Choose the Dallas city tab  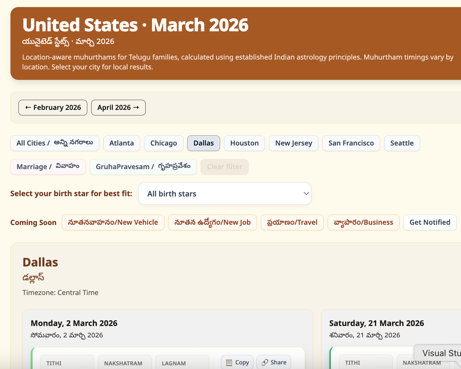tap(203, 143)
